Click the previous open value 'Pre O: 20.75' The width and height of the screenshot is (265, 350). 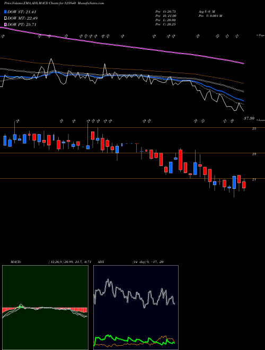click(x=165, y=12)
